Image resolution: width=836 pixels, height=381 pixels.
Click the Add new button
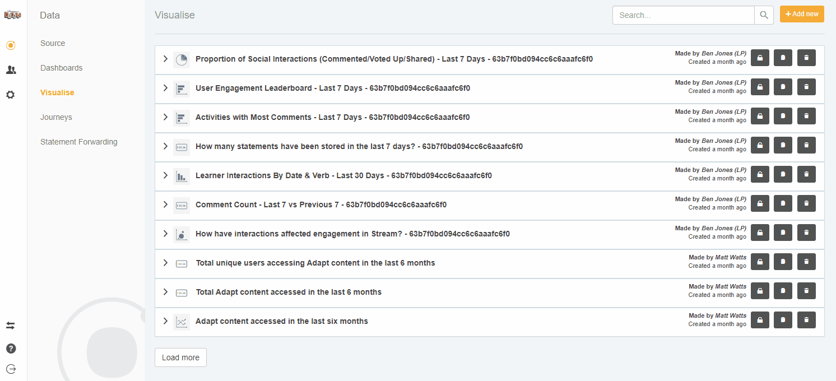coord(802,14)
